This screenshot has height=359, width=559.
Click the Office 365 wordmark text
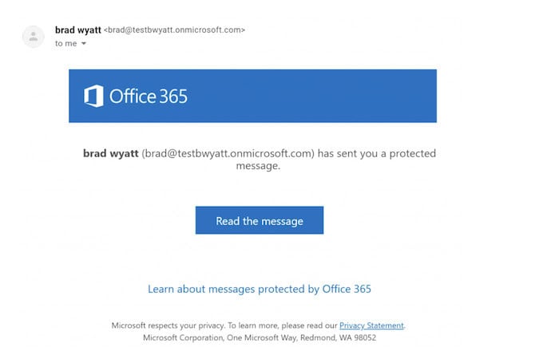pyautogui.click(x=149, y=97)
